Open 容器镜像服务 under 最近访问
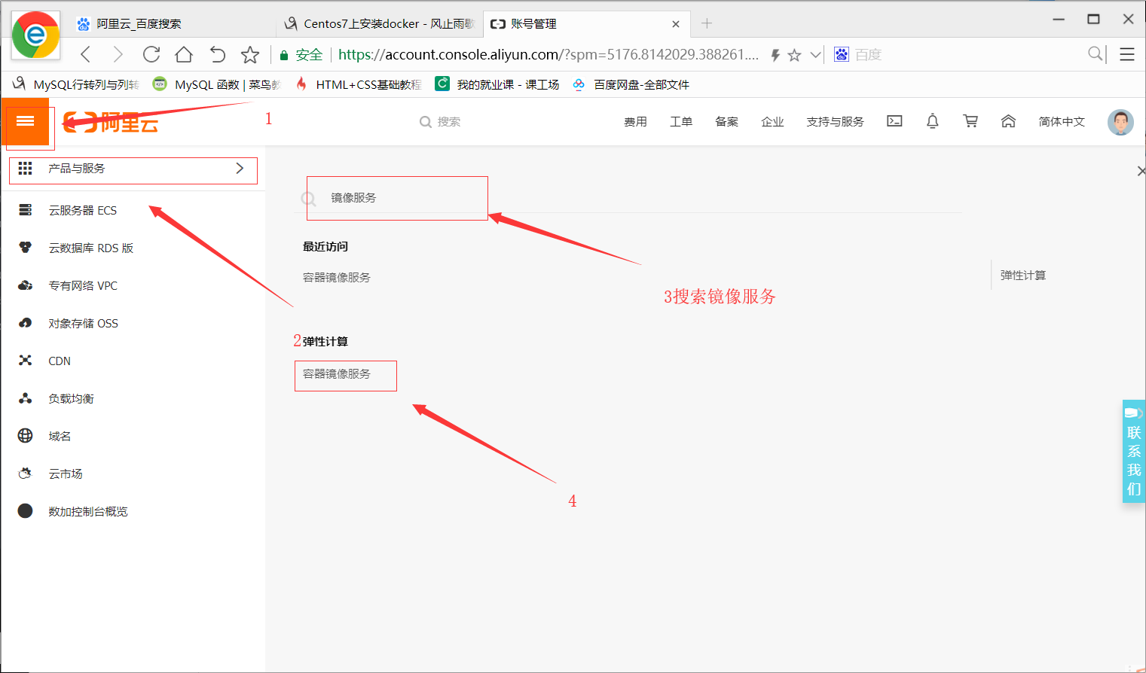1146x673 pixels. pyautogui.click(x=337, y=277)
